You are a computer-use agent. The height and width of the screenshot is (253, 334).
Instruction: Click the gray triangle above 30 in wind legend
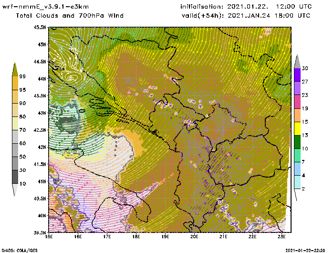[x=297, y=62]
